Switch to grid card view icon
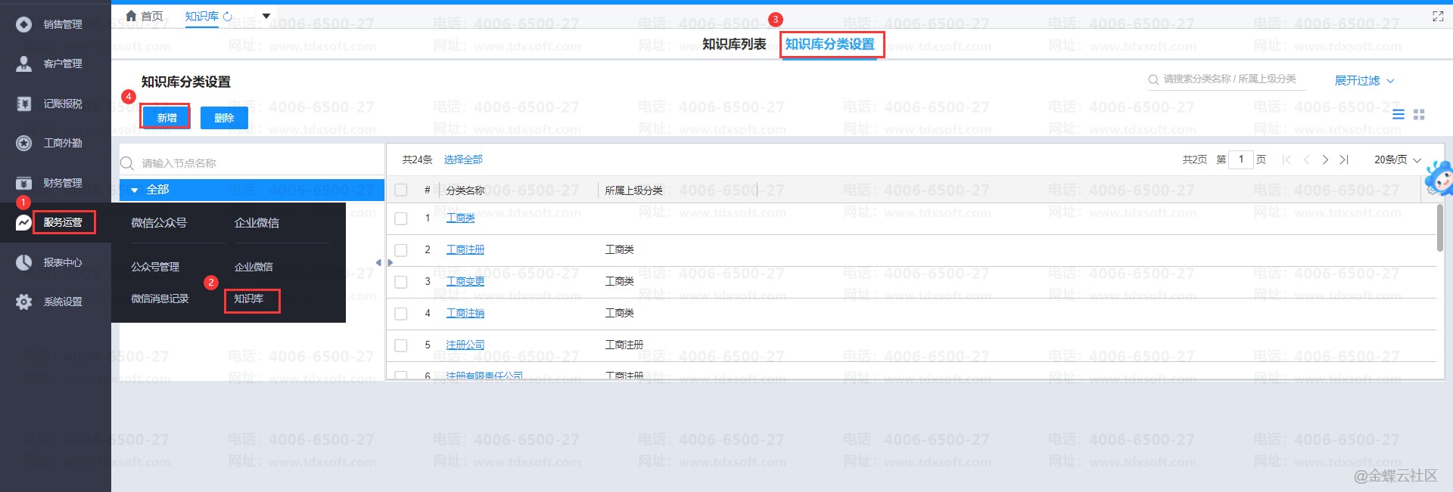1453x492 pixels. point(1419,115)
